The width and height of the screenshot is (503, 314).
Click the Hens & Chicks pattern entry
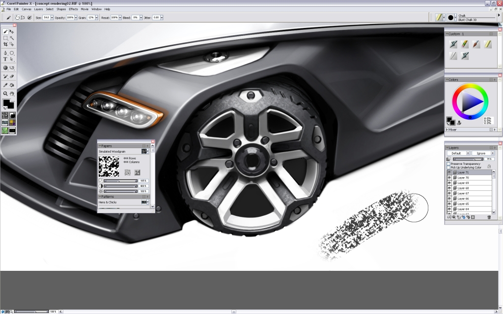click(x=108, y=202)
